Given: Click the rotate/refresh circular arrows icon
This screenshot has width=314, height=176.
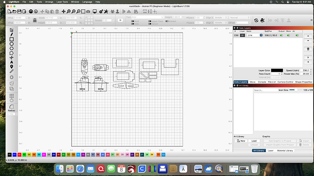Looking at the screenshot, I should [256, 20].
